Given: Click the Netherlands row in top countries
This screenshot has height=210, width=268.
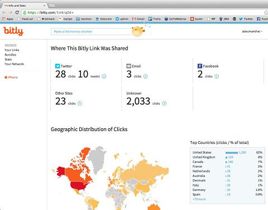Looking at the screenshot, I should pos(227,171).
